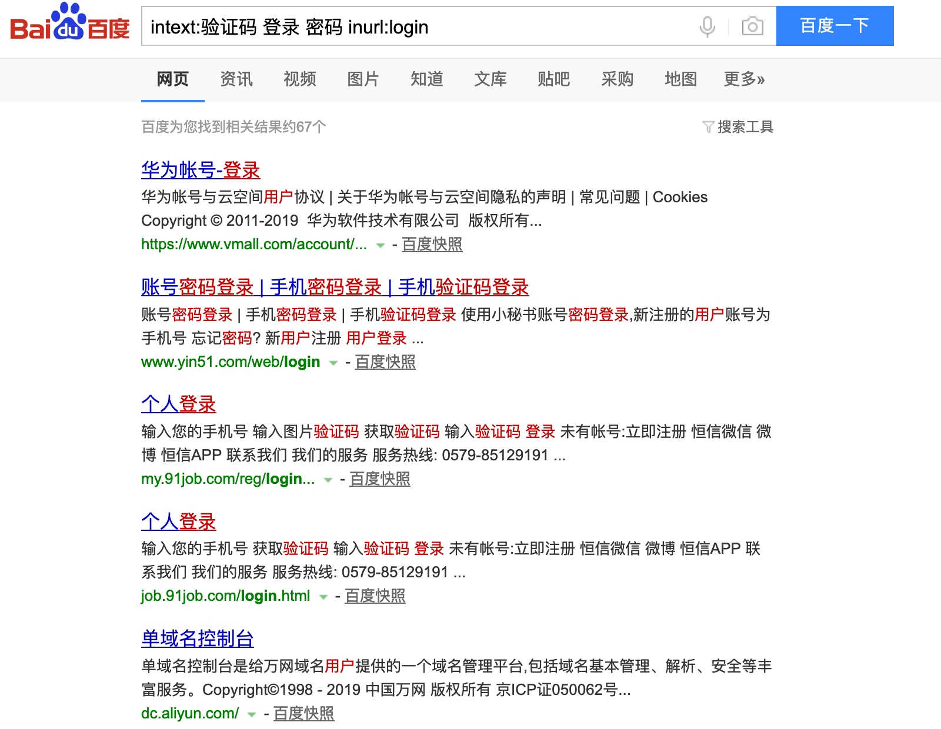This screenshot has width=941, height=729.
Task: Open 账号密码登录 | 手机密码登录 result title
Action: click(335, 287)
